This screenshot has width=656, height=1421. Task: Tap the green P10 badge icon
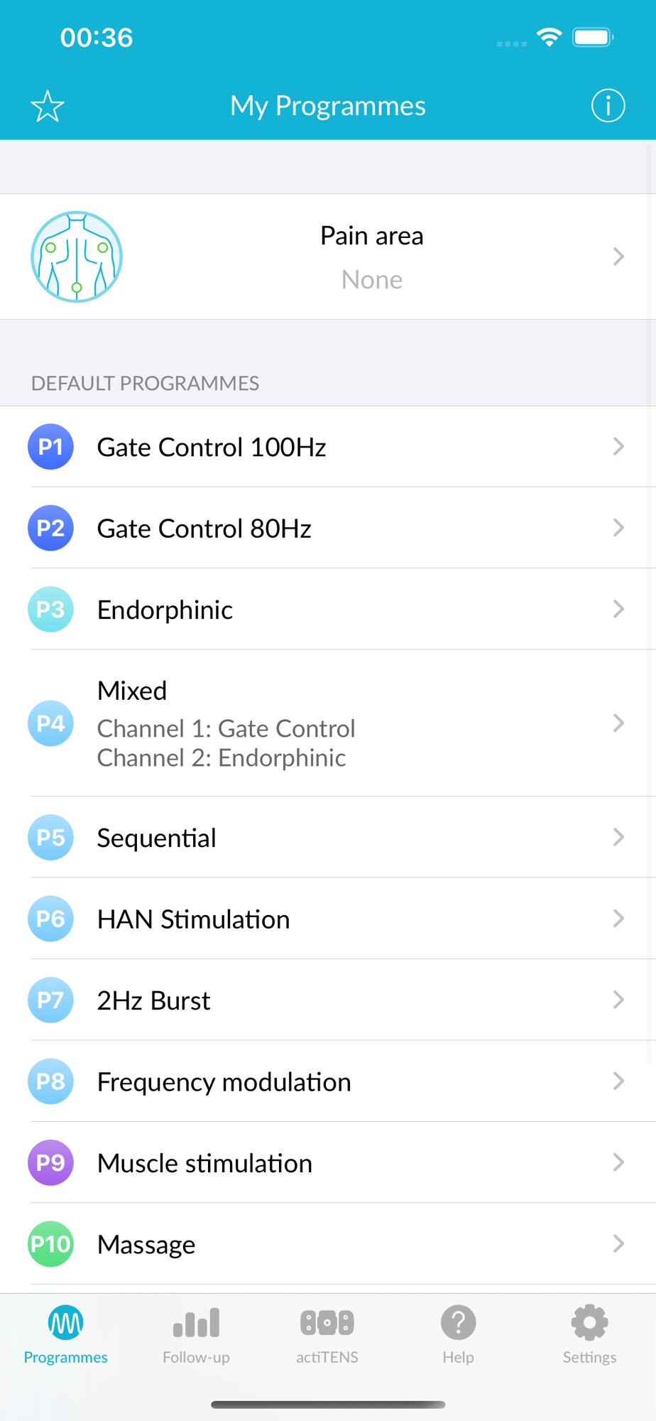pyautogui.click(x=50, y=1244)
